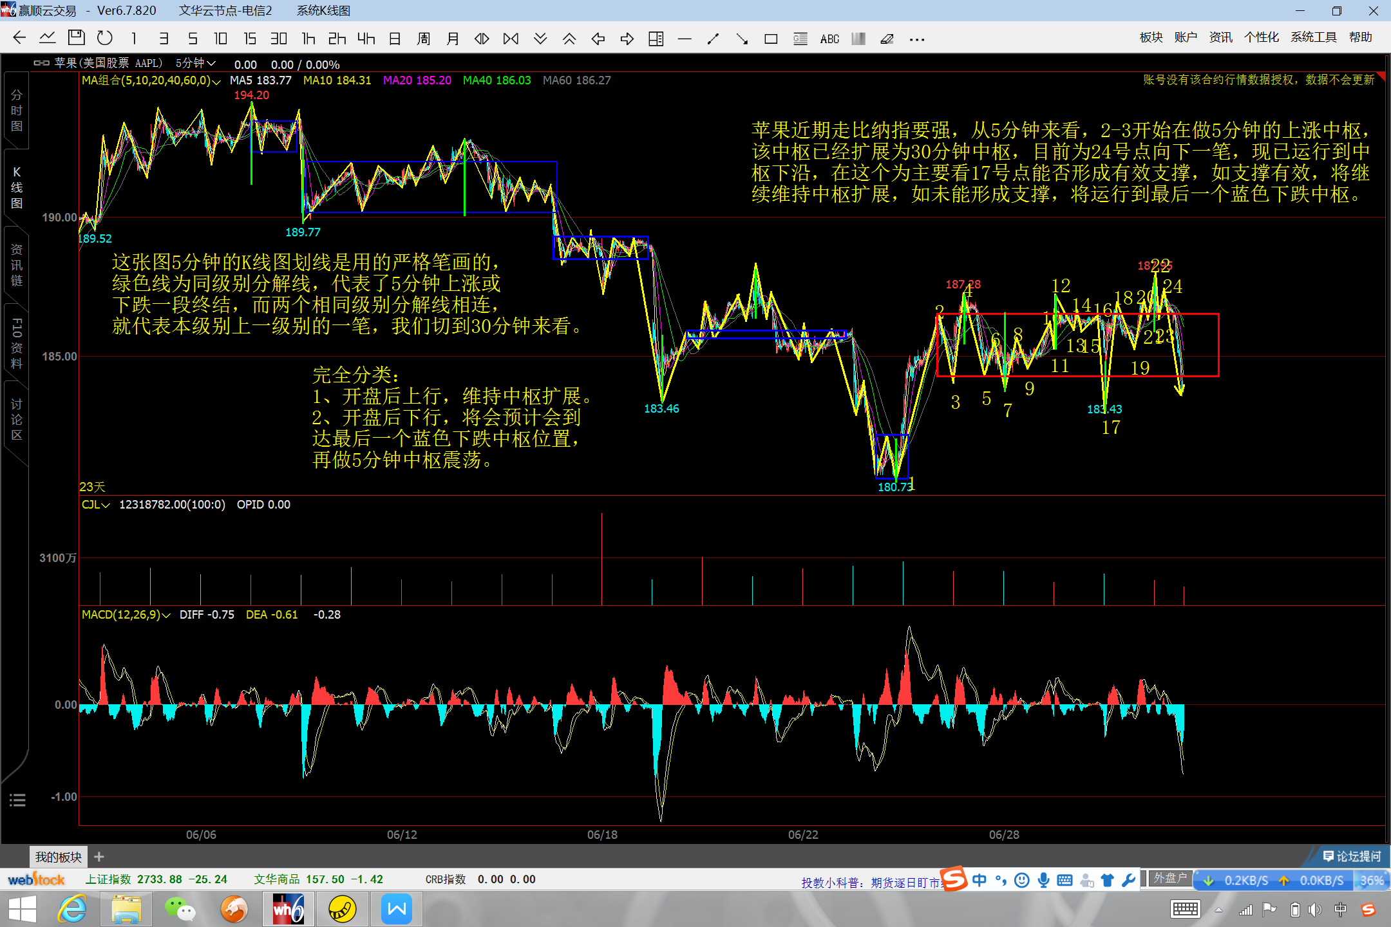Open the 分时图 side tab
The height and width of the screenshot is (927, 1391).
pyautogui.click(x=17, y=111)
